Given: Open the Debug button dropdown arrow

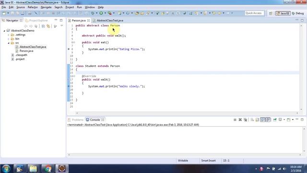Looking at the screenshot, I should coord(97,13).
